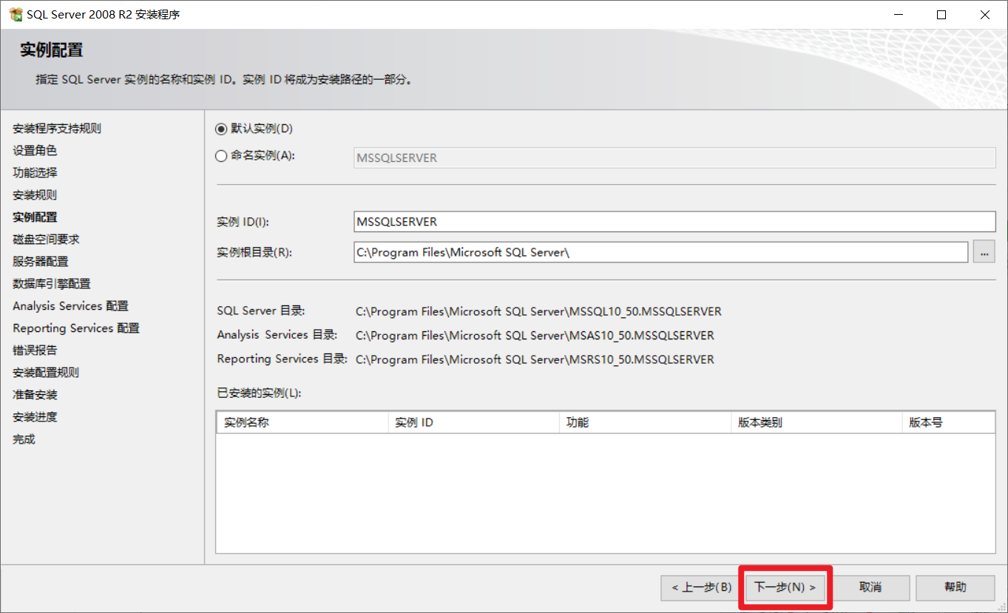Select the 安装配置规则 step
The image size is (1008, 613).
click(x=46, y=373)
